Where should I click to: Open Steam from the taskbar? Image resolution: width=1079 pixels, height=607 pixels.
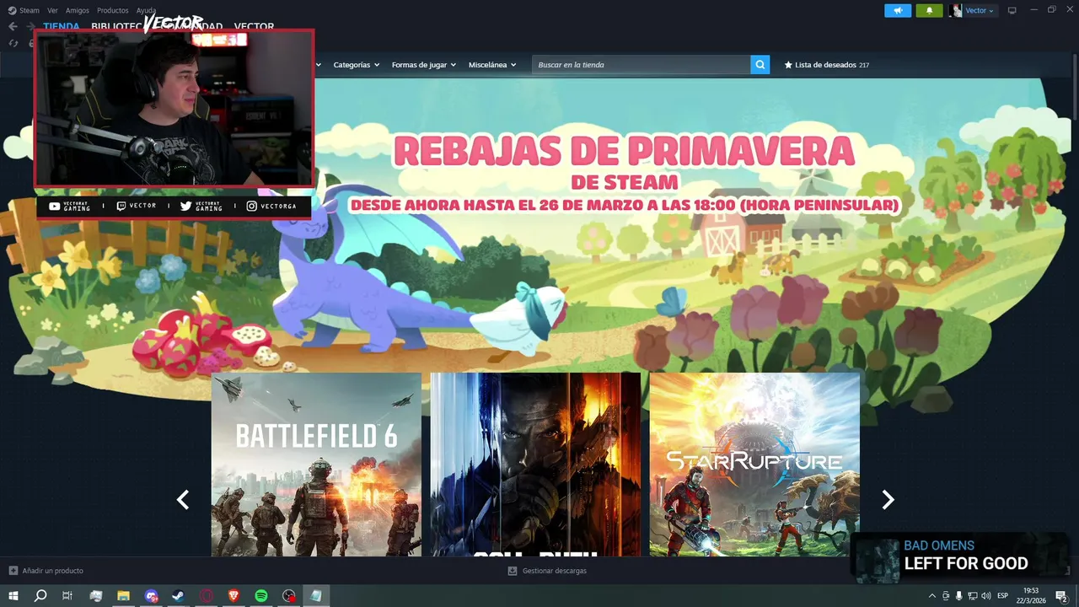179,596
